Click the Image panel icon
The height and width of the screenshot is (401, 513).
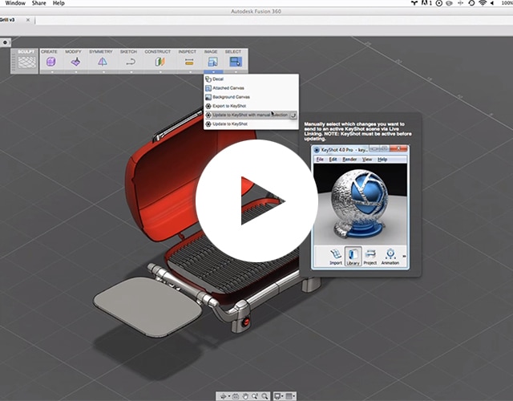tap(212, 62)
